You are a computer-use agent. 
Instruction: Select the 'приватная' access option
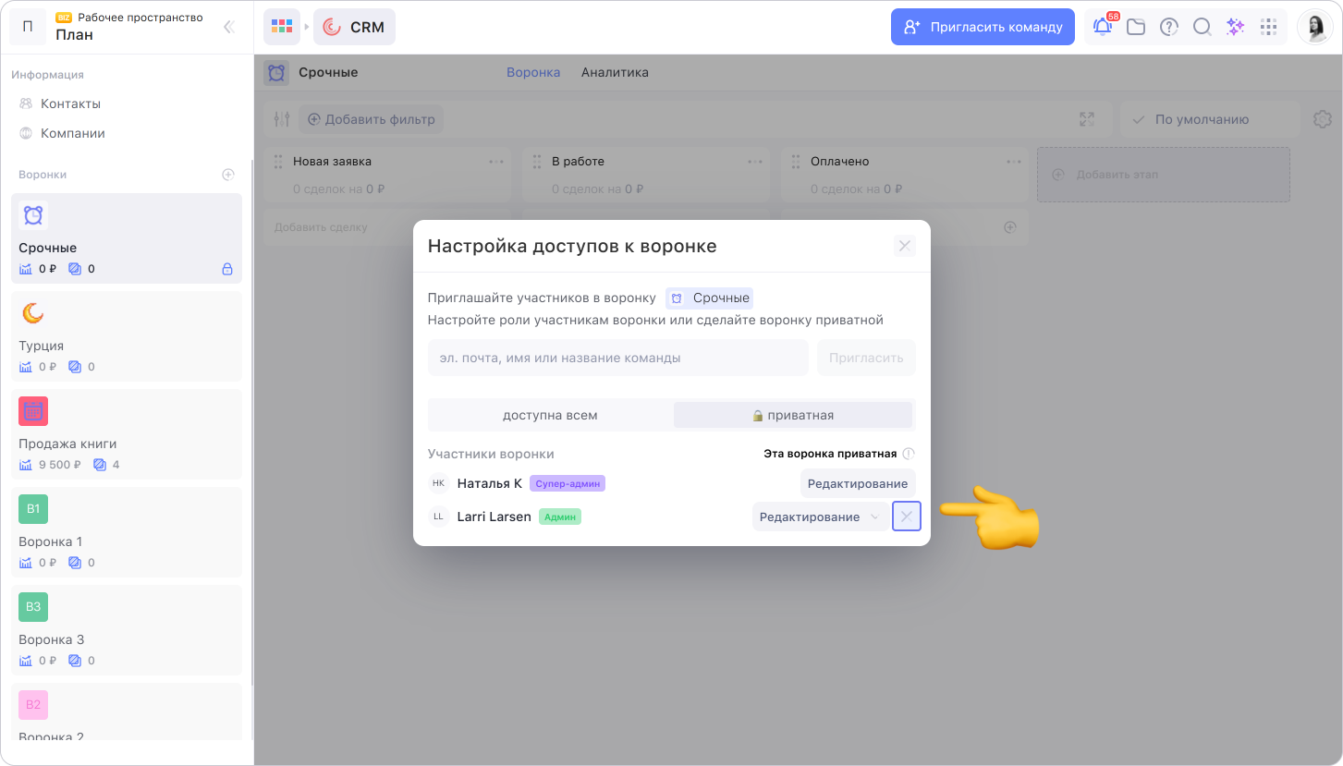[792, 415]
